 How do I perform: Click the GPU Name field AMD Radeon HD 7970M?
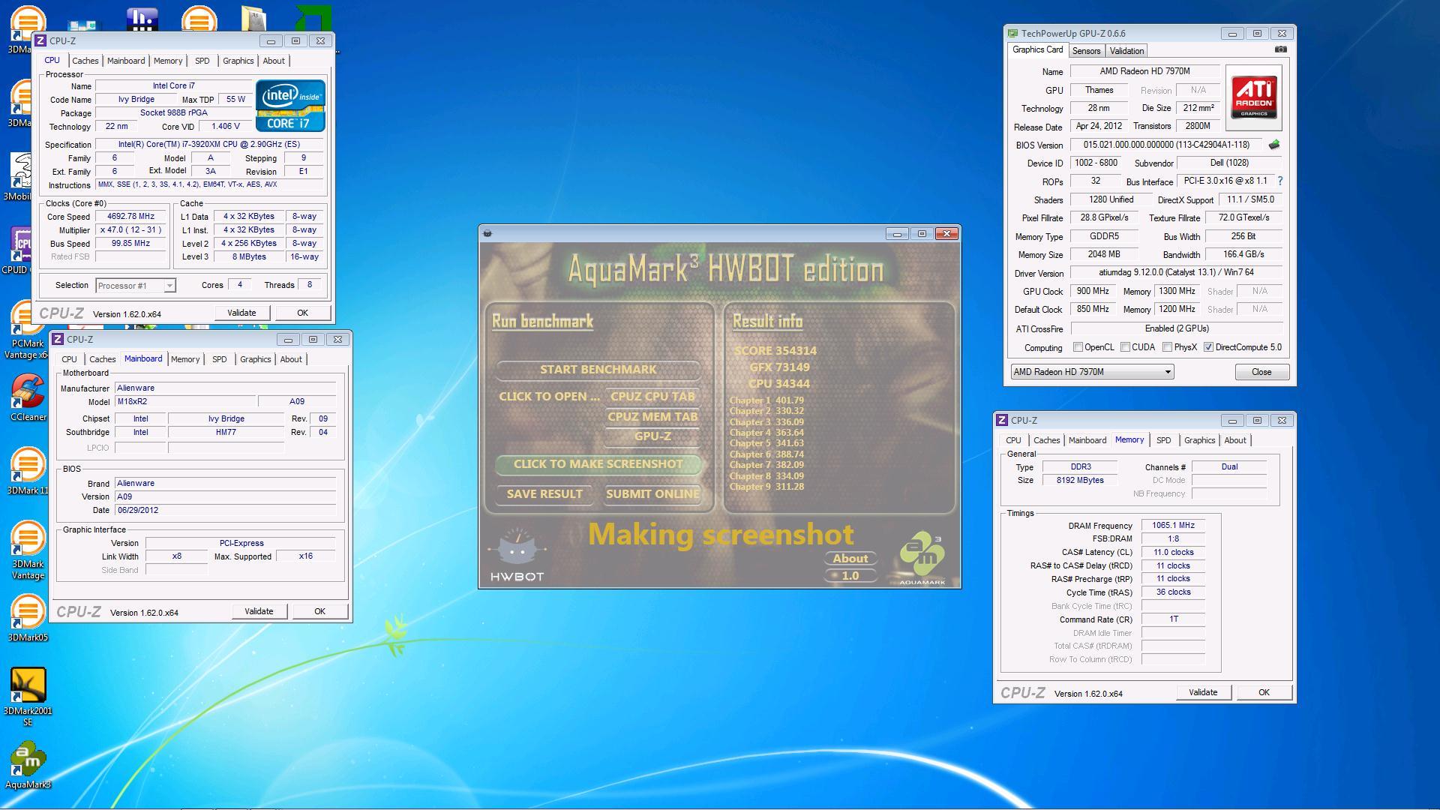coord(1144,71)
